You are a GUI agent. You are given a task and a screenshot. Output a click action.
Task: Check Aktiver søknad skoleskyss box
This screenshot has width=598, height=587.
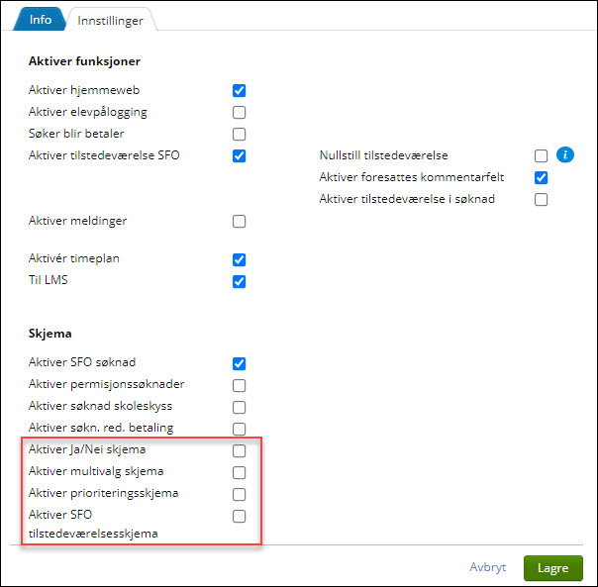tap(239, 407)
